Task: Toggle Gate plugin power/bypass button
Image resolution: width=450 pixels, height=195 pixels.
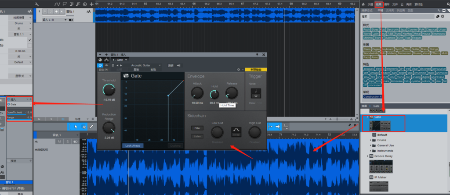Action: (100, 66)
